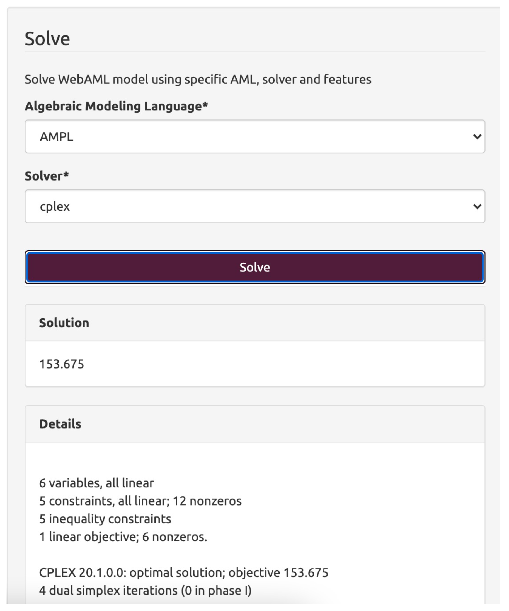Click the '5 inequality constraints' line
Viewport: 509px width, 611px height.
105,519
